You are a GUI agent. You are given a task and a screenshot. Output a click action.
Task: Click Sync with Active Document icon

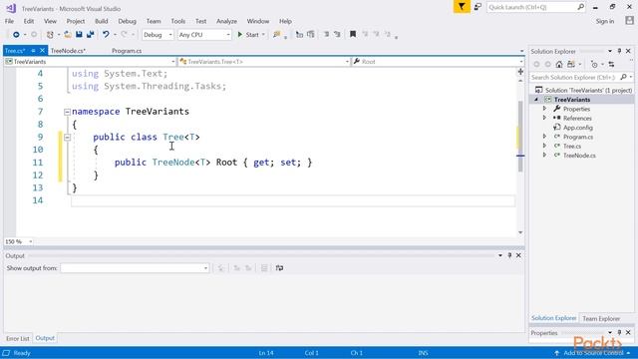(x=611, y=64)
